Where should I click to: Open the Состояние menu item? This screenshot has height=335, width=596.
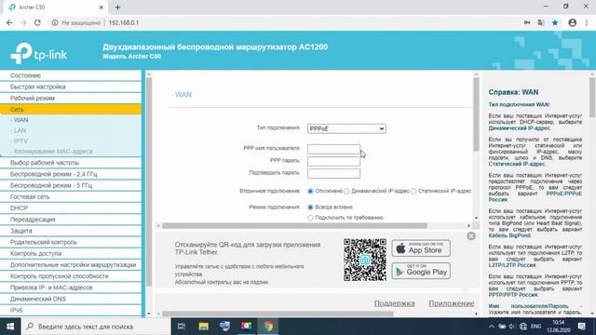(71, 75)
